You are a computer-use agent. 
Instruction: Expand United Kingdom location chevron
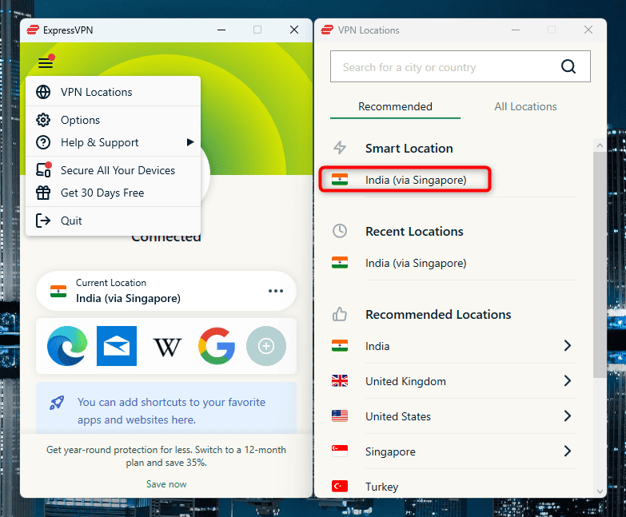tap(568, 380)
